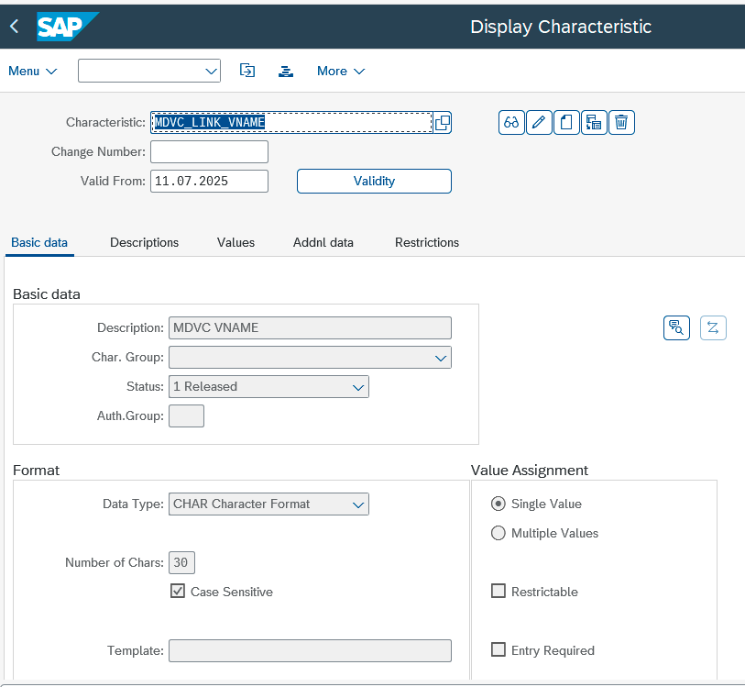Click the back arrow beside the SAP logo
Image resolution: width=745 pixels, height=687 pixels.
(x=15, y=27)
